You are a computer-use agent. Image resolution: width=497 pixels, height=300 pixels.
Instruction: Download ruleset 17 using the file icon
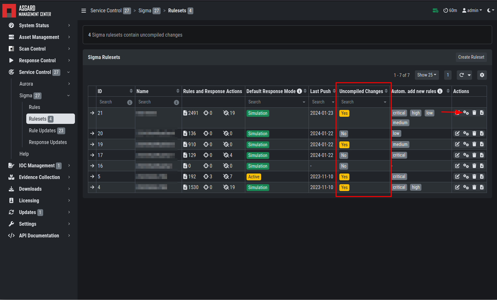[482, 155]
